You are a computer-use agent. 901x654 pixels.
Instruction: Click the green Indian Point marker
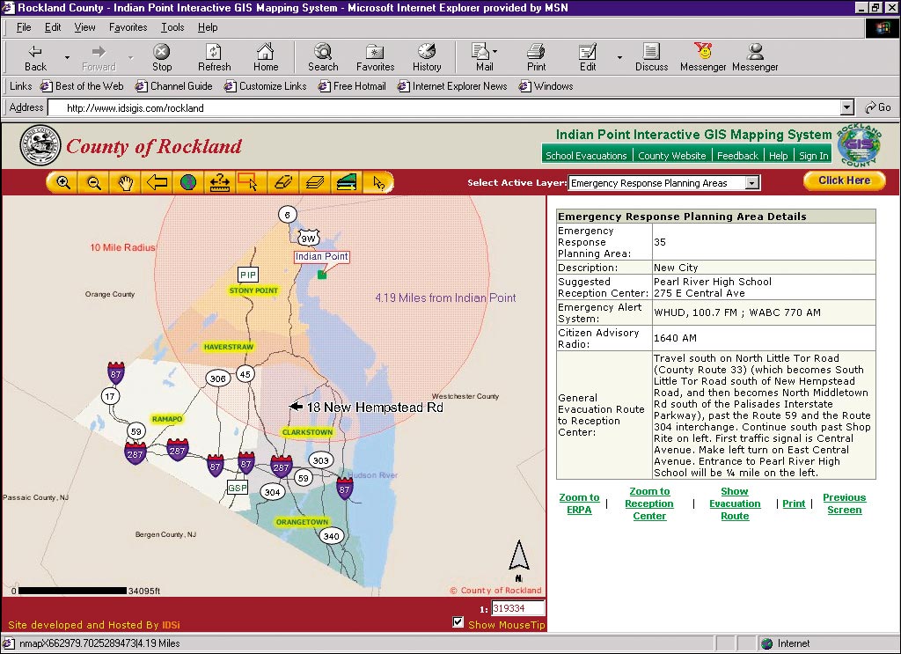pos(322,275)
